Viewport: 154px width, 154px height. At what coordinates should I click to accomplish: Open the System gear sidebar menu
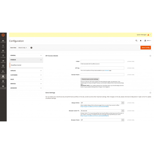click(x=3, y=82)
